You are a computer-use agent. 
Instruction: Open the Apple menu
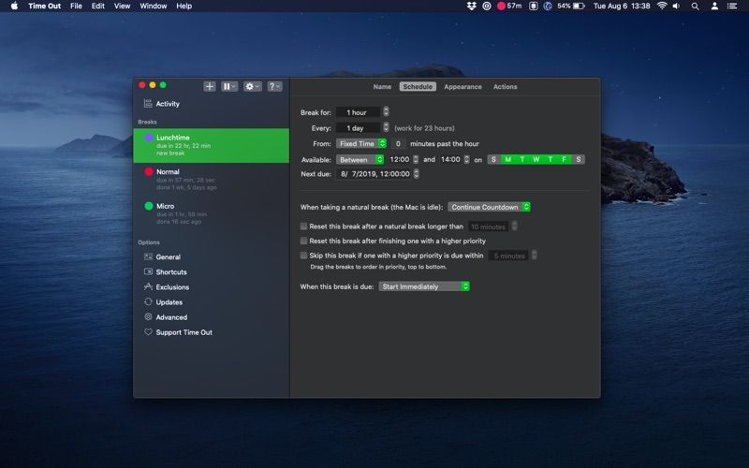(x=14, y=7)
